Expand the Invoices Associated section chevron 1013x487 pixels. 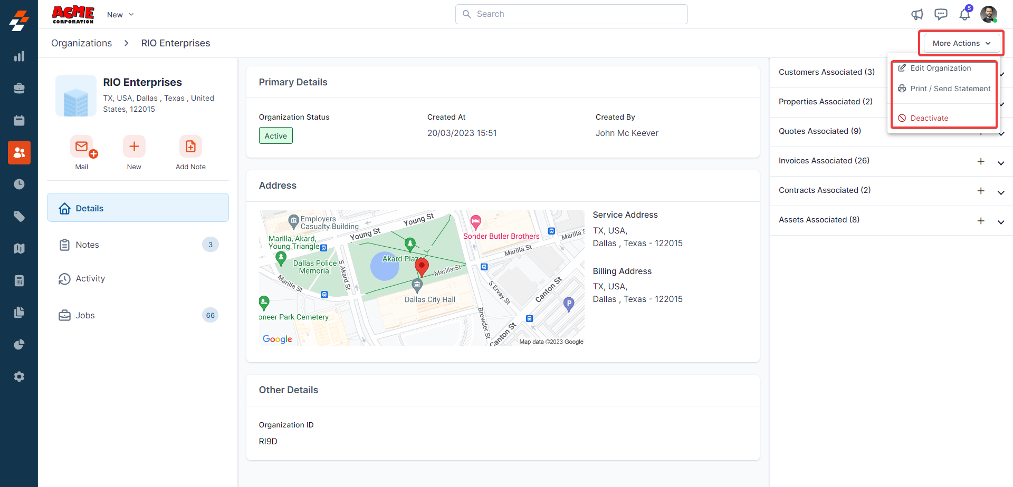(1000, 163)
